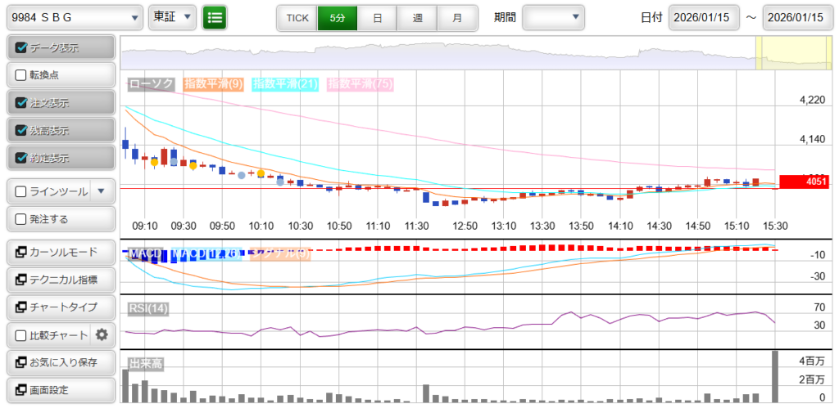The height and width of the screenshot is (408, 839).
Task: Open the 期間 period dropdown
Action: click(x=553, y=17)
